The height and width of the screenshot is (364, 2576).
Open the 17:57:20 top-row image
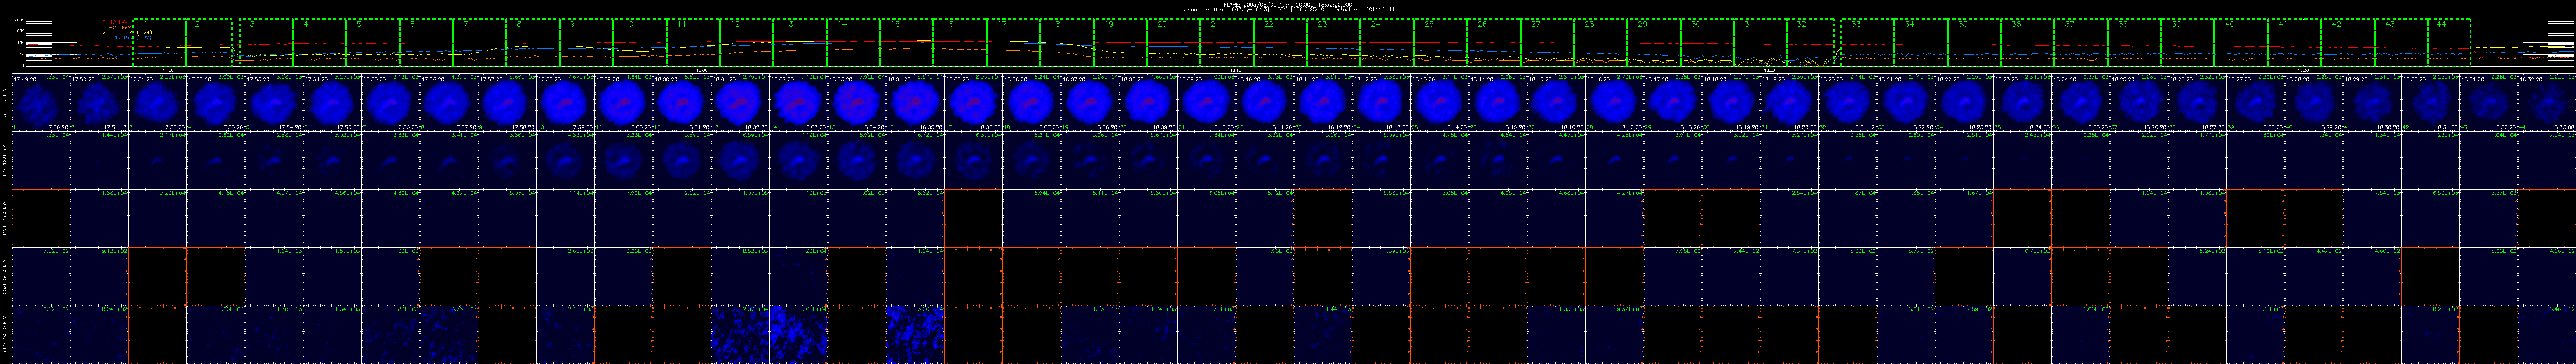508,102
